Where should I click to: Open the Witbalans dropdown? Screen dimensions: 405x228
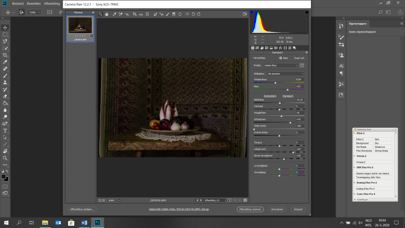pyautogui.click(x=285, y=74)
